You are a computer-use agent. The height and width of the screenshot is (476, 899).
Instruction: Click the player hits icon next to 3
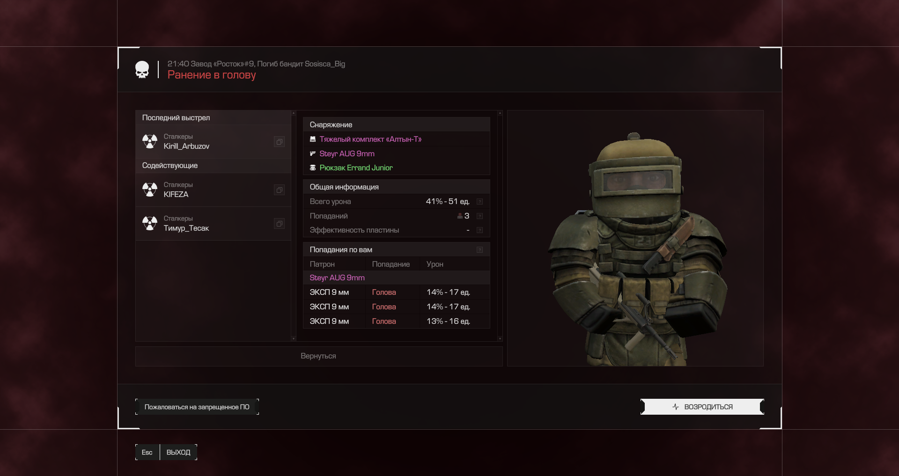(460, 216)
